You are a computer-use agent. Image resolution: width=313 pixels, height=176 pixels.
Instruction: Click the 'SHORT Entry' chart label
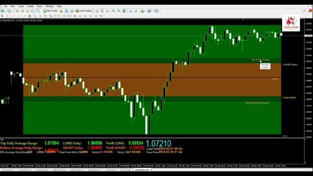[x=290, y=65]
